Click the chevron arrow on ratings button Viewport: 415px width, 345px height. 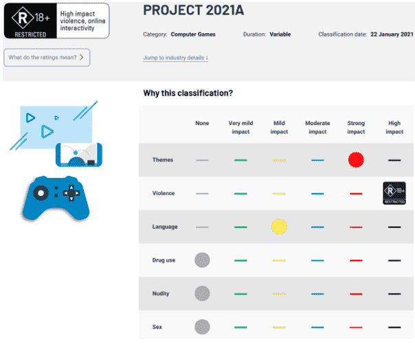coord(82,57)
